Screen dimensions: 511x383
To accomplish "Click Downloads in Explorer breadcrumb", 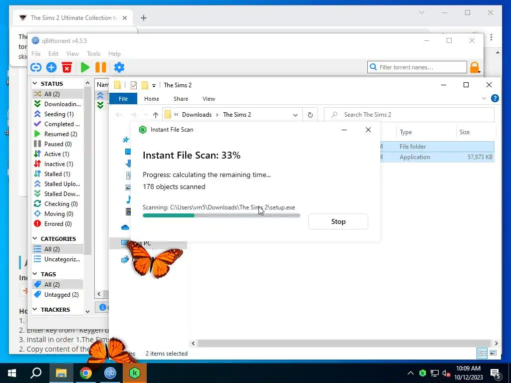I will click(197, 115).
